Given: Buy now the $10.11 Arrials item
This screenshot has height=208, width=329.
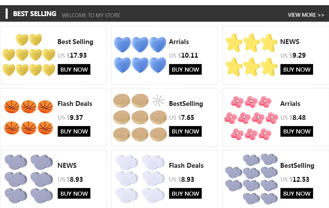Looking at the screenshot, I should point(185,70).
